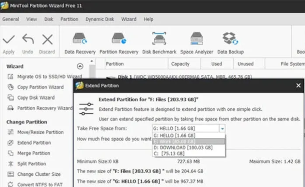Open the Wizard menu in the menu bar

click(x=129, y=19)
